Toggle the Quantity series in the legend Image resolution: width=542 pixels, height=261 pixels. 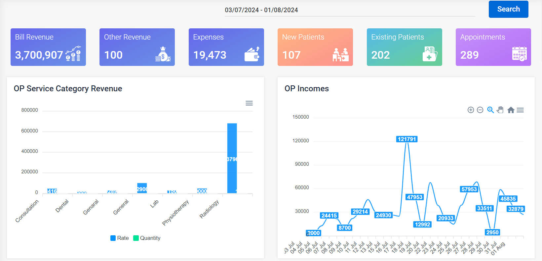[x=147, y=238]
